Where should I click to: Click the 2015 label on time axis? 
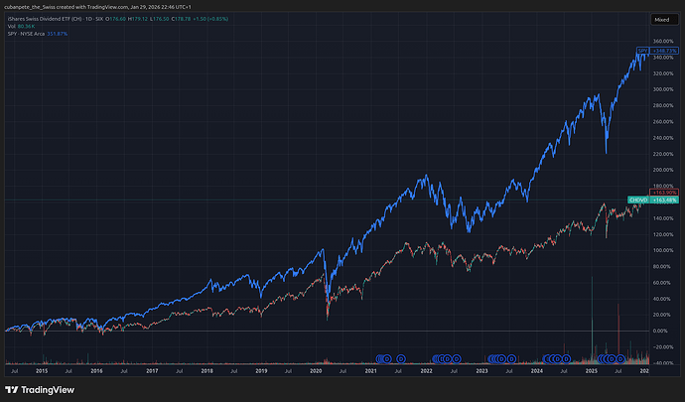pyautogui.click(x=41, y=370)
